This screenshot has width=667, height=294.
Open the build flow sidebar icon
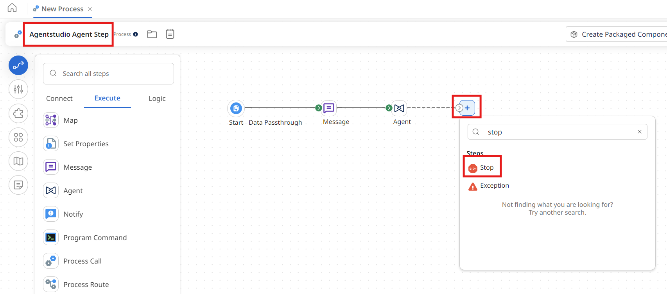pos(18,65)
